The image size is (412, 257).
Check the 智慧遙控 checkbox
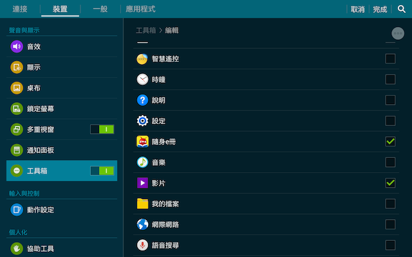click(x=390, y=58)
